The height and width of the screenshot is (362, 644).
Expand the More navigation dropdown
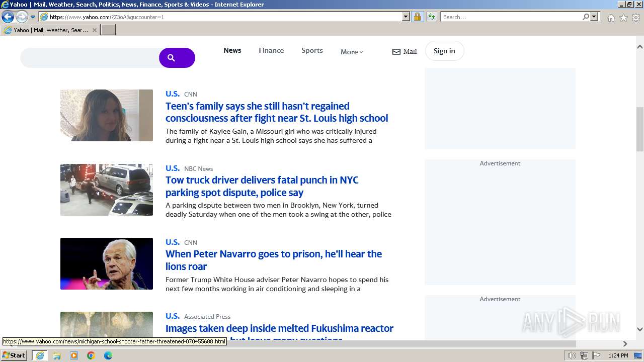352,52
